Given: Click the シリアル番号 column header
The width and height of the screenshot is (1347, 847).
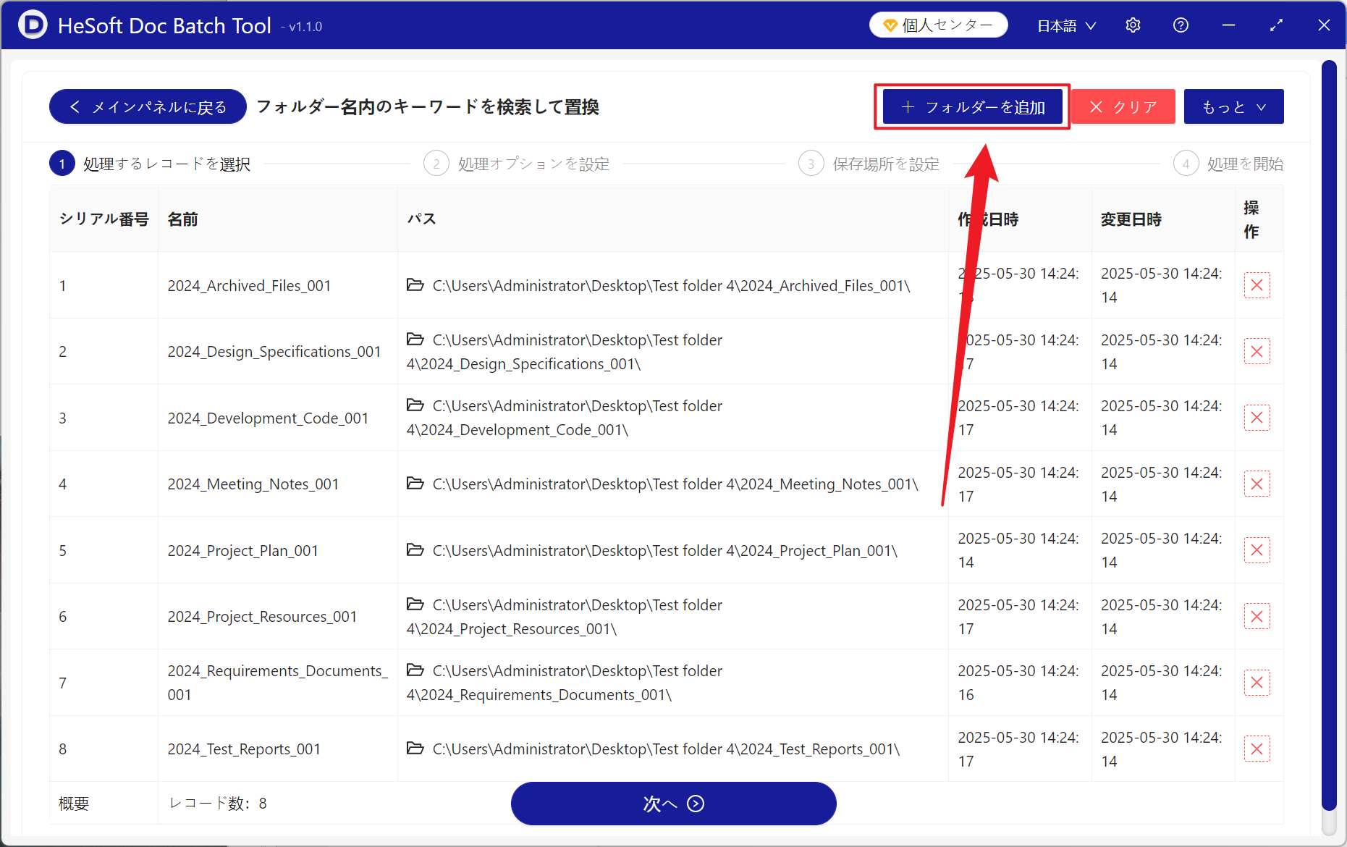Looking at the screenshot, I should (104, 219).
